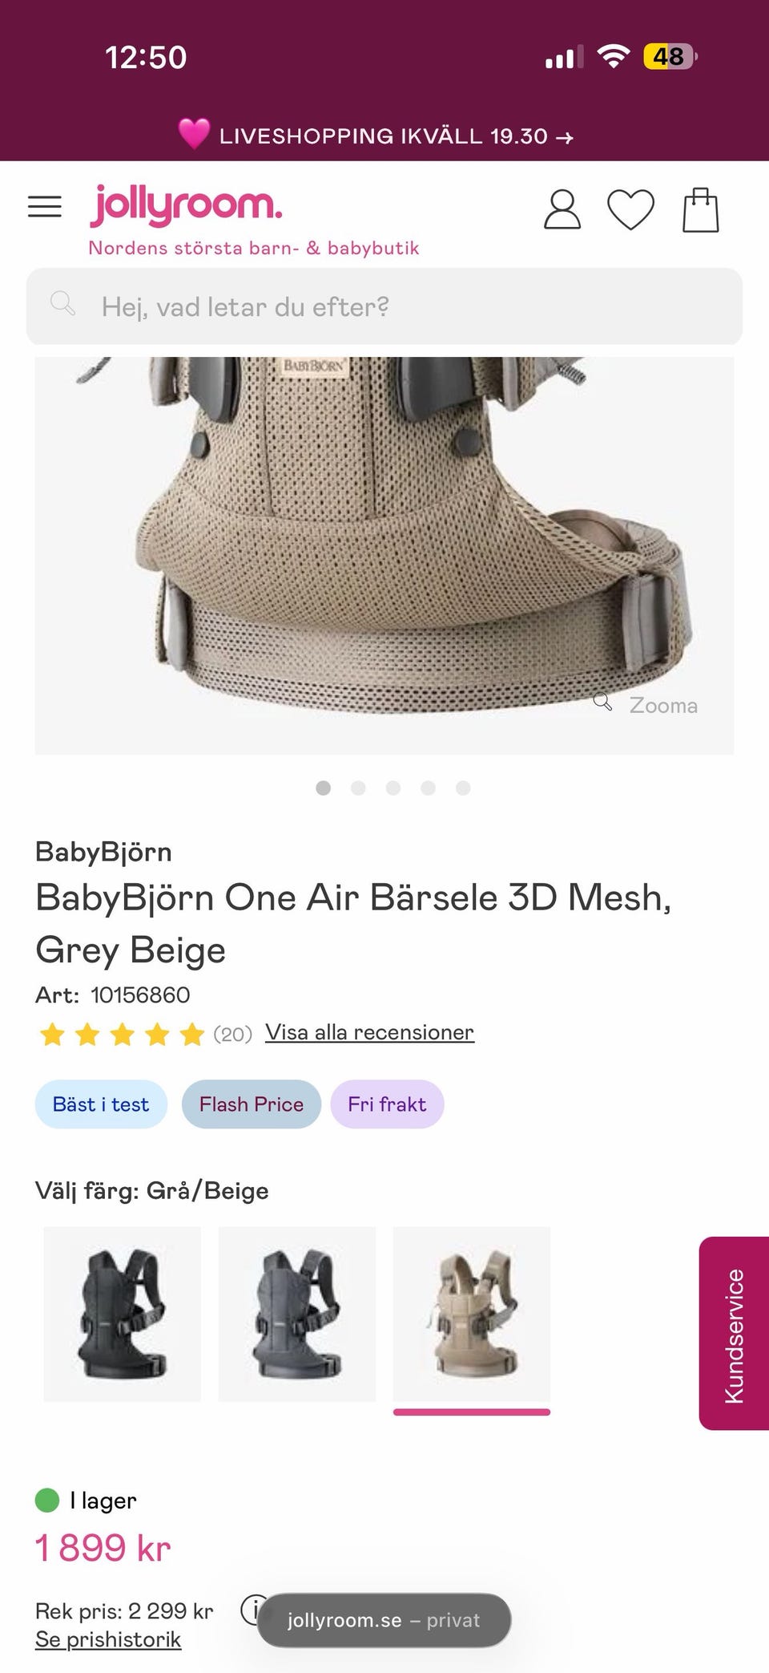Open the hamburger navigation menu
769x1673 pixels.
(45, 207)
